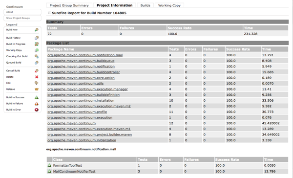293x178 pixels.
Task: Open the MailContinuumNotifierTest class link
Action: 74,171
